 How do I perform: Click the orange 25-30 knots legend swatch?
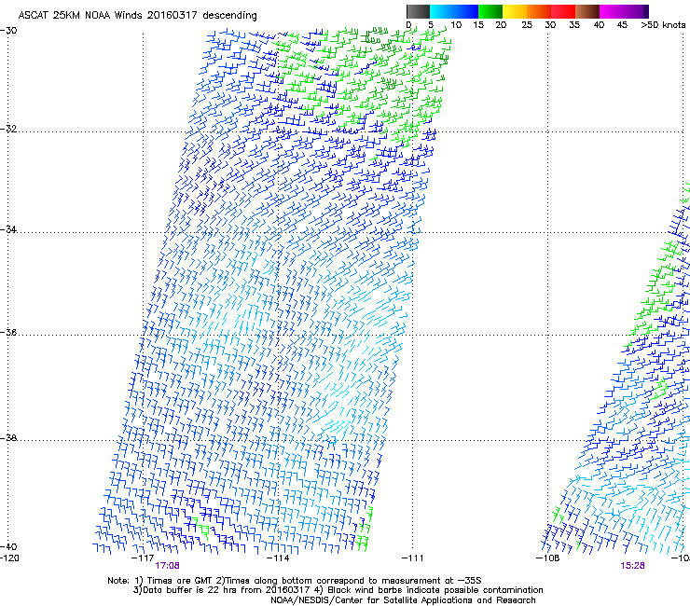(x=539, y=11)
